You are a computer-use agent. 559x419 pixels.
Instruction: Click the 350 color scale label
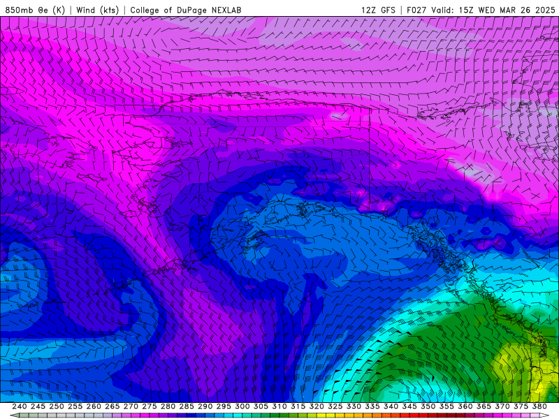(428, 406)
